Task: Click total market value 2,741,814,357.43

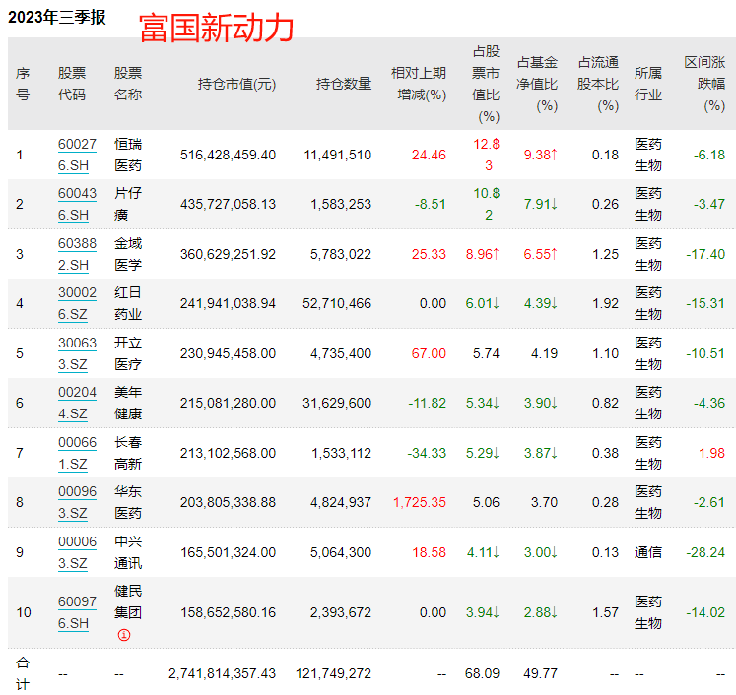Action: (x=222, y=674)
